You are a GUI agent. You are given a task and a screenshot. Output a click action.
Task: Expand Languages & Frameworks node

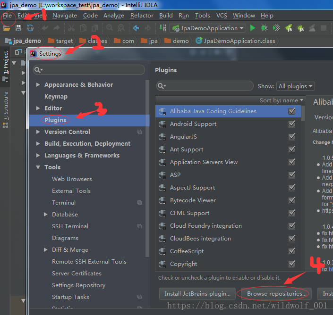(x=38, y=156)
